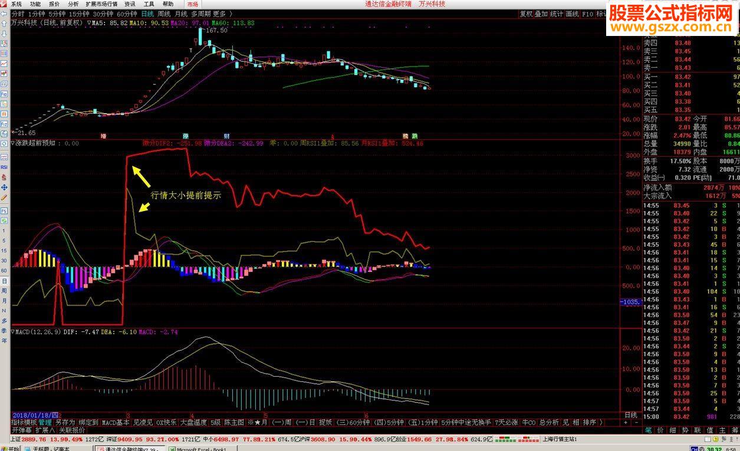Select 5-minute period in left sidebar
Image resolution: width=740 pixels, height=451 pixels.
(4, 241)
